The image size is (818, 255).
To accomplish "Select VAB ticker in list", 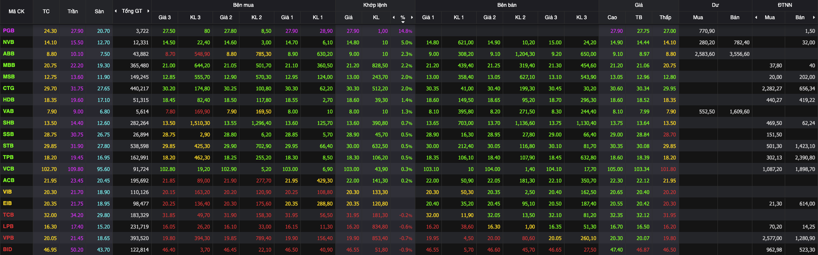I will click(x=9, y=111).
